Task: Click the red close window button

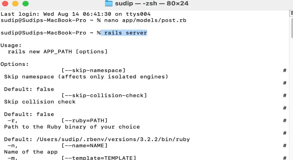Action: tap(6, 4)
